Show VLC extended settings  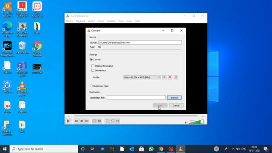pyautogui.click(x=99, y=121)
